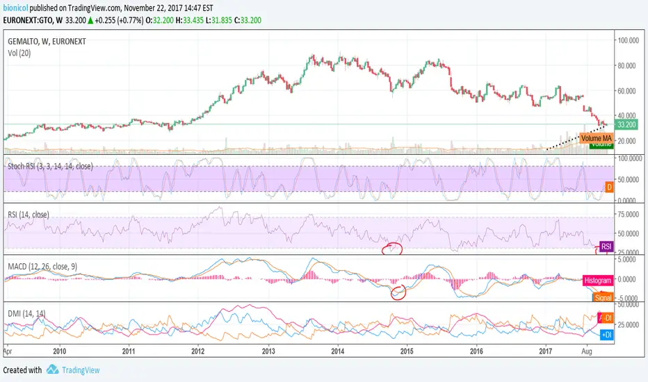Click the Vol (20) indicator label
The height and width of the screenshot is (382, 648).
[19, 53]
